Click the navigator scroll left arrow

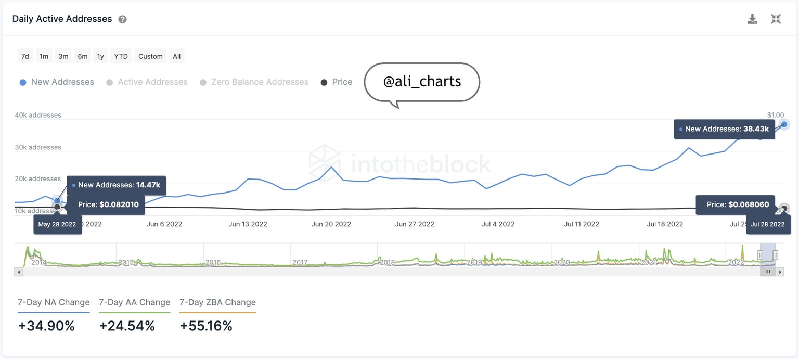point(19,272)
